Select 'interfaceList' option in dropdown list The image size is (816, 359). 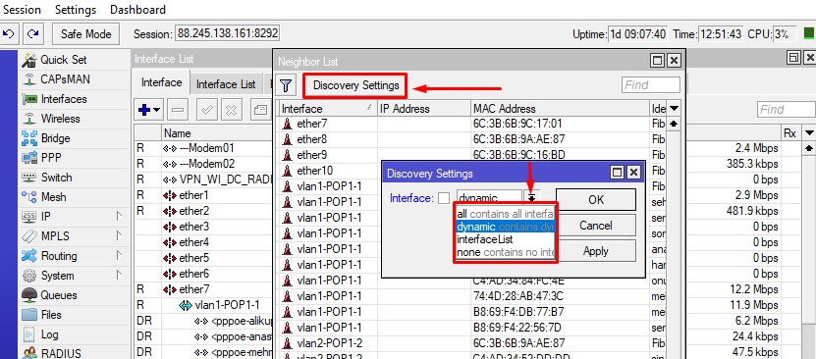click(x=506, y=239)
